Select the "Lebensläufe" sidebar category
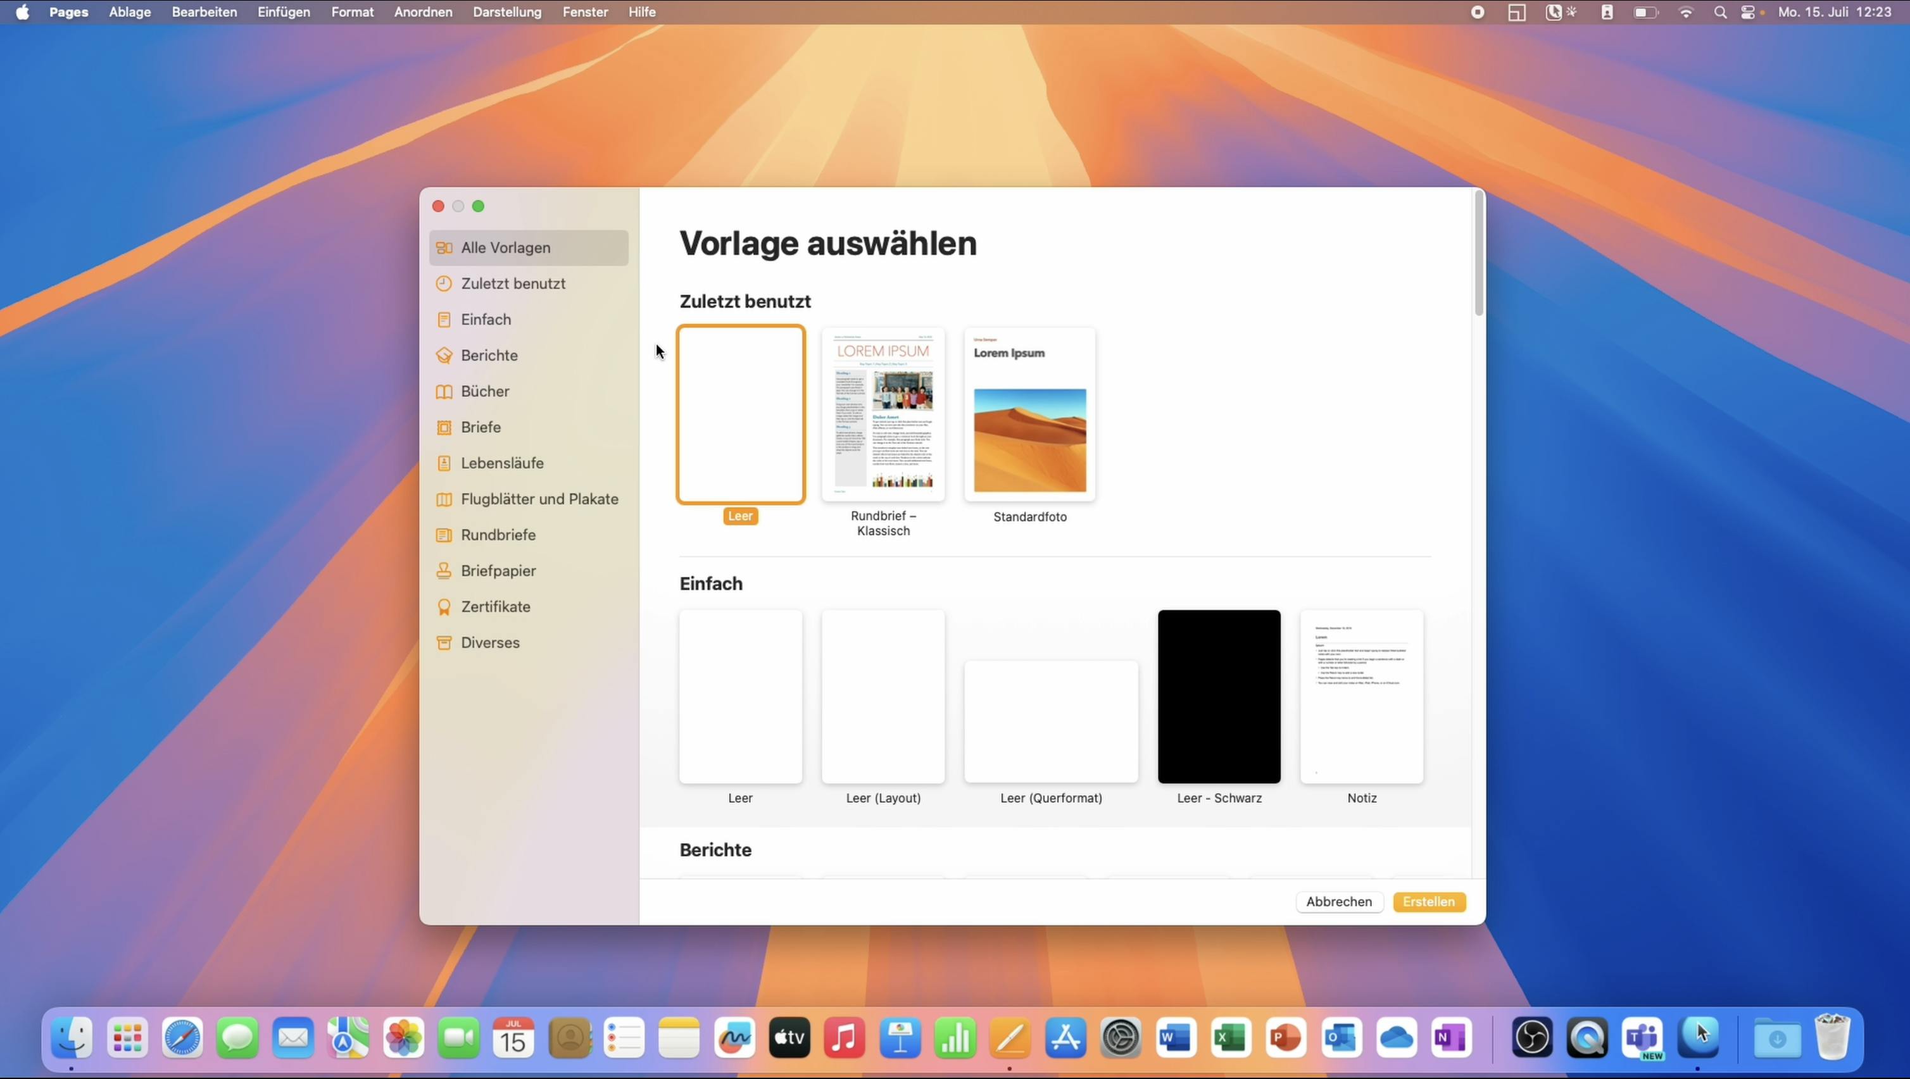Screen dimensions: 1910x1079 click(501, 463)
